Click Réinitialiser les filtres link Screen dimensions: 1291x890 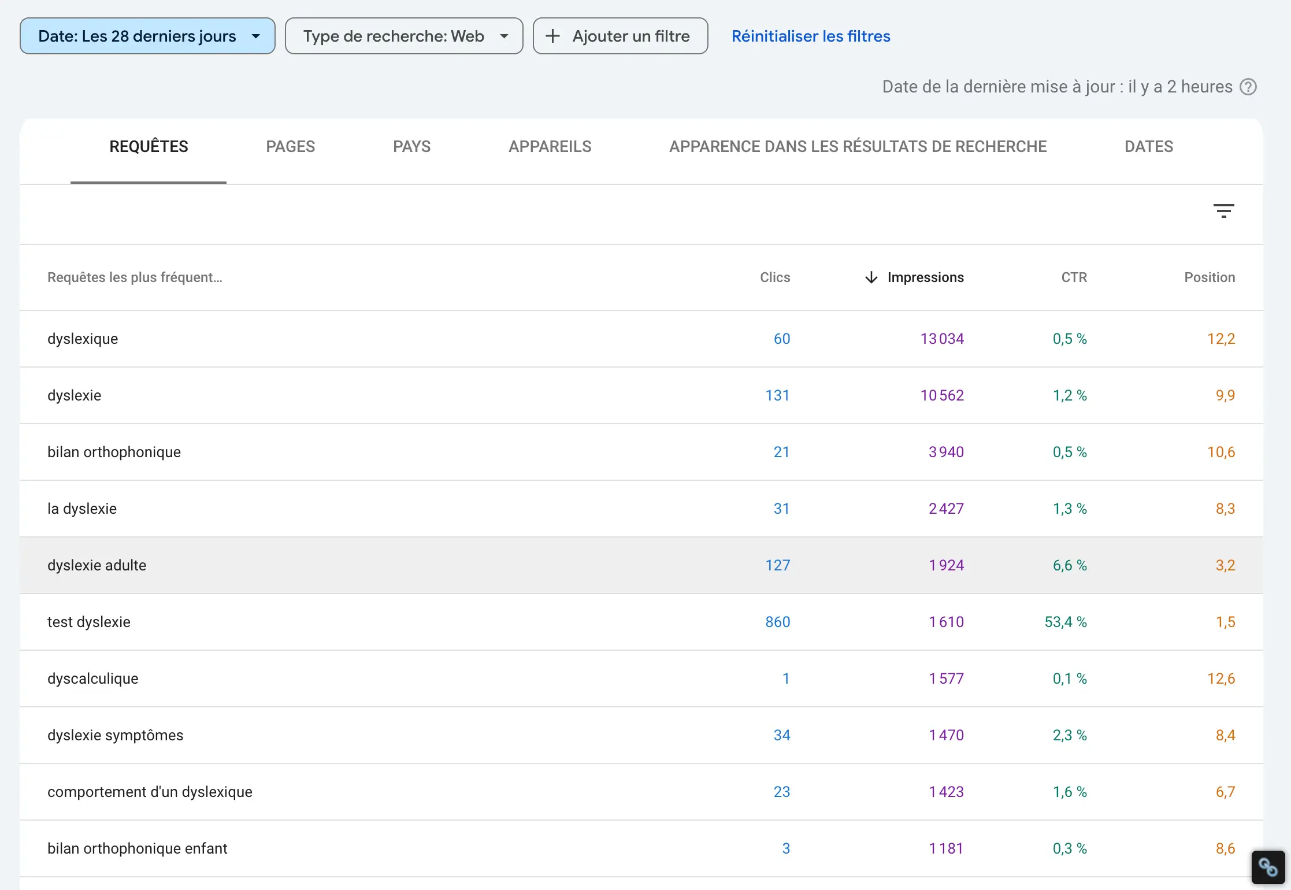(x=810, y=36)
